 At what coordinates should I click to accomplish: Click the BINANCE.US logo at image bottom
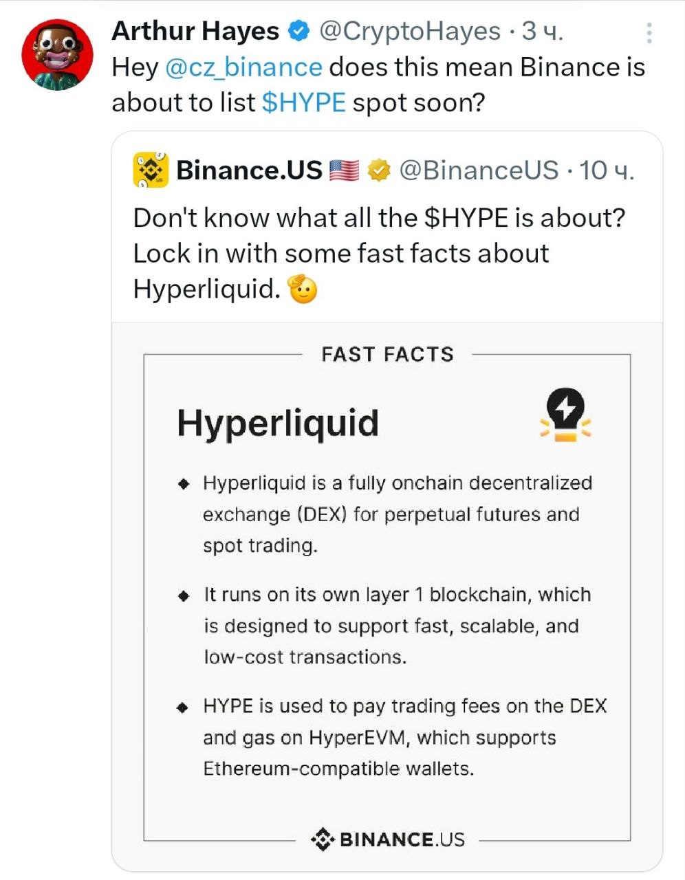tap(388, 839)
